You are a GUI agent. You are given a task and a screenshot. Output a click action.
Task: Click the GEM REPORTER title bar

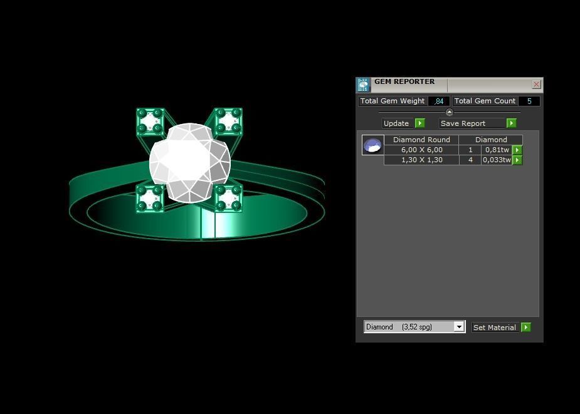tap(450, 85)
